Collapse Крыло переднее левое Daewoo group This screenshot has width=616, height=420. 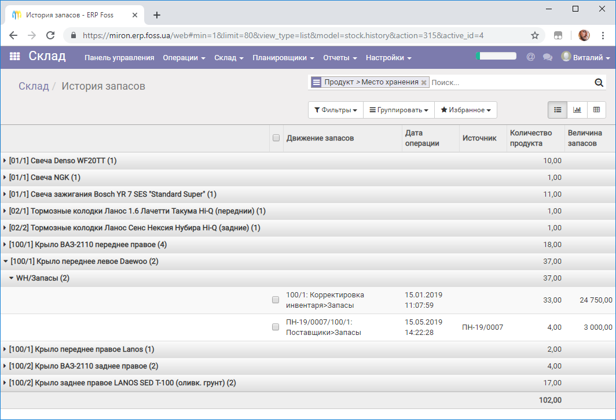pos(308,261)
